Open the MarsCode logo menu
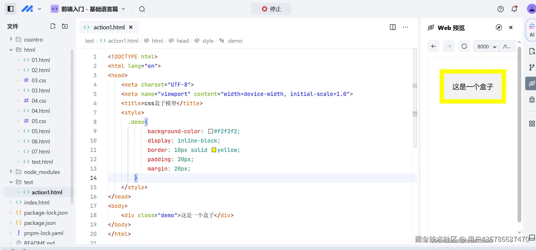The width and height of the screenshot is (536, 250). [x=27, y=9]
